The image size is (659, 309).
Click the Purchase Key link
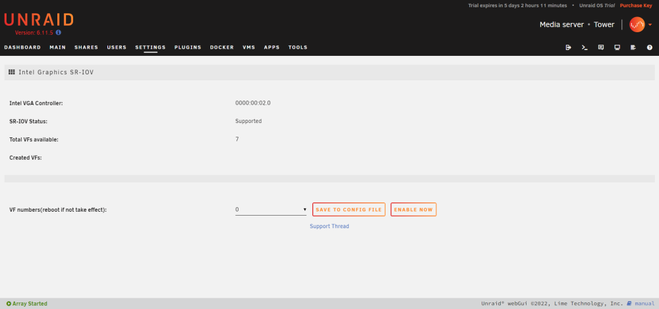636,5
